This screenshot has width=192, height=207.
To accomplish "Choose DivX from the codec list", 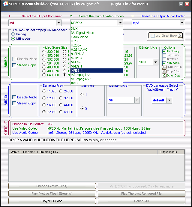I will coord(97,28).
